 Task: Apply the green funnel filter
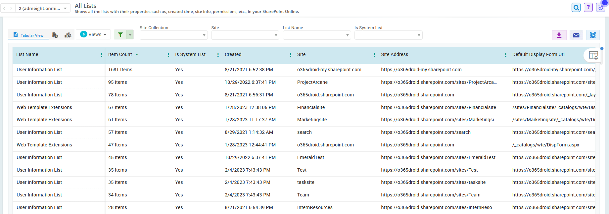click(120, 34)
